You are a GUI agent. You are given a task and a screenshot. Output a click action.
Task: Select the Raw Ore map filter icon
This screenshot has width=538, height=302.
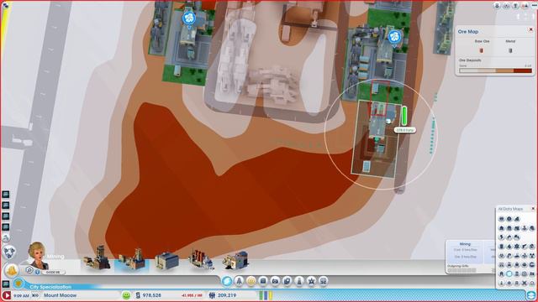tap(481, 50)
